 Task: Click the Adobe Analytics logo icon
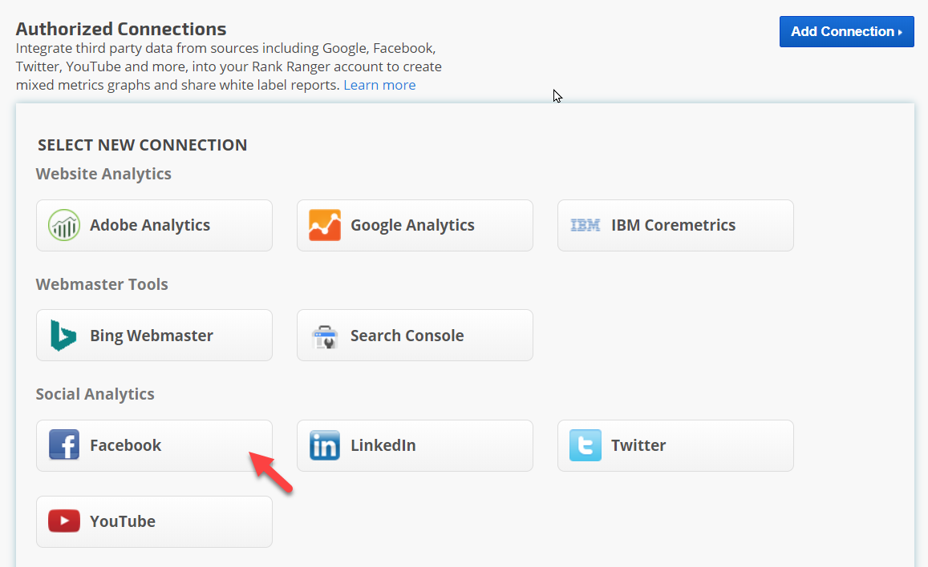(x=64, y=226)
